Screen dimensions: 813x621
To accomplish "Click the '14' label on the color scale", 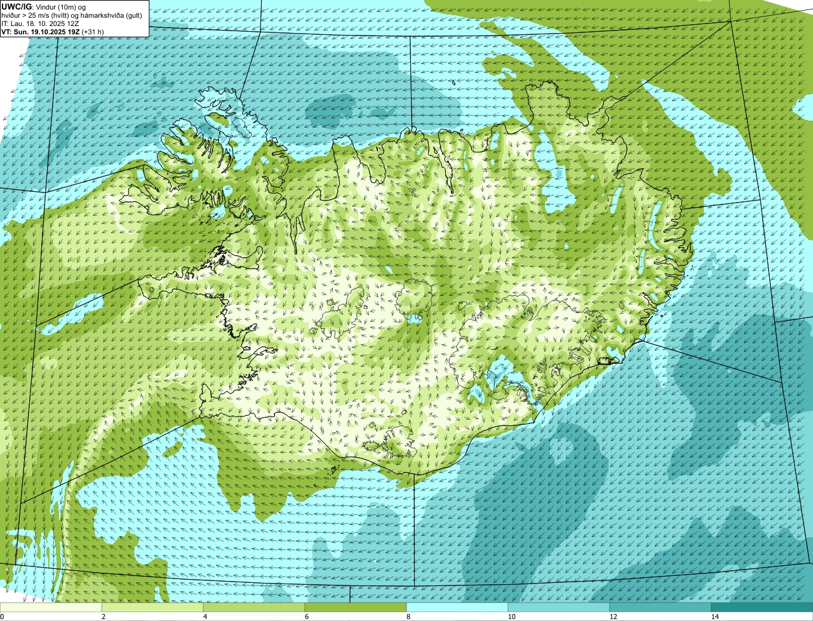I will pyautogui.click(x=715, y=617).
